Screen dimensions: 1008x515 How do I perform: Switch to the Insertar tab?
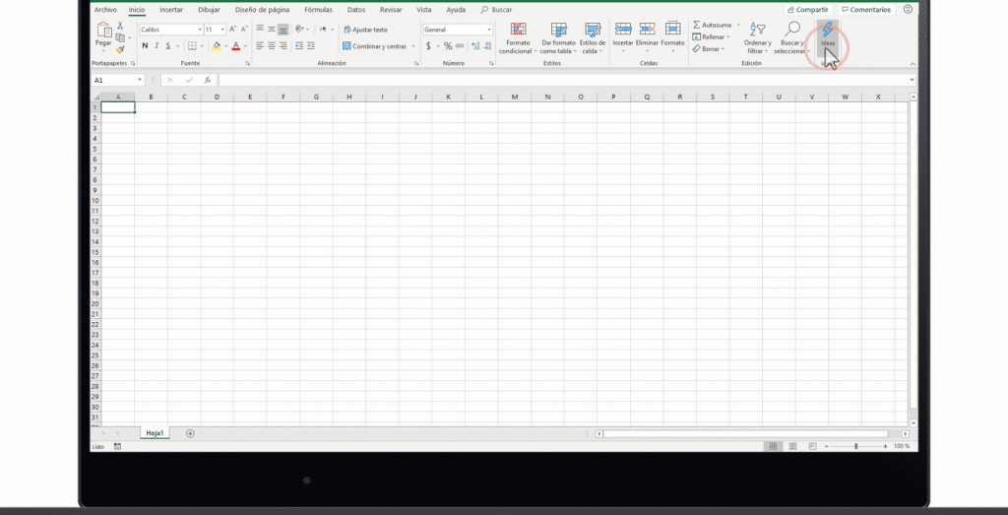171,10
